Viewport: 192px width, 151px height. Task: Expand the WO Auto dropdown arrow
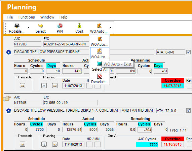110,28
